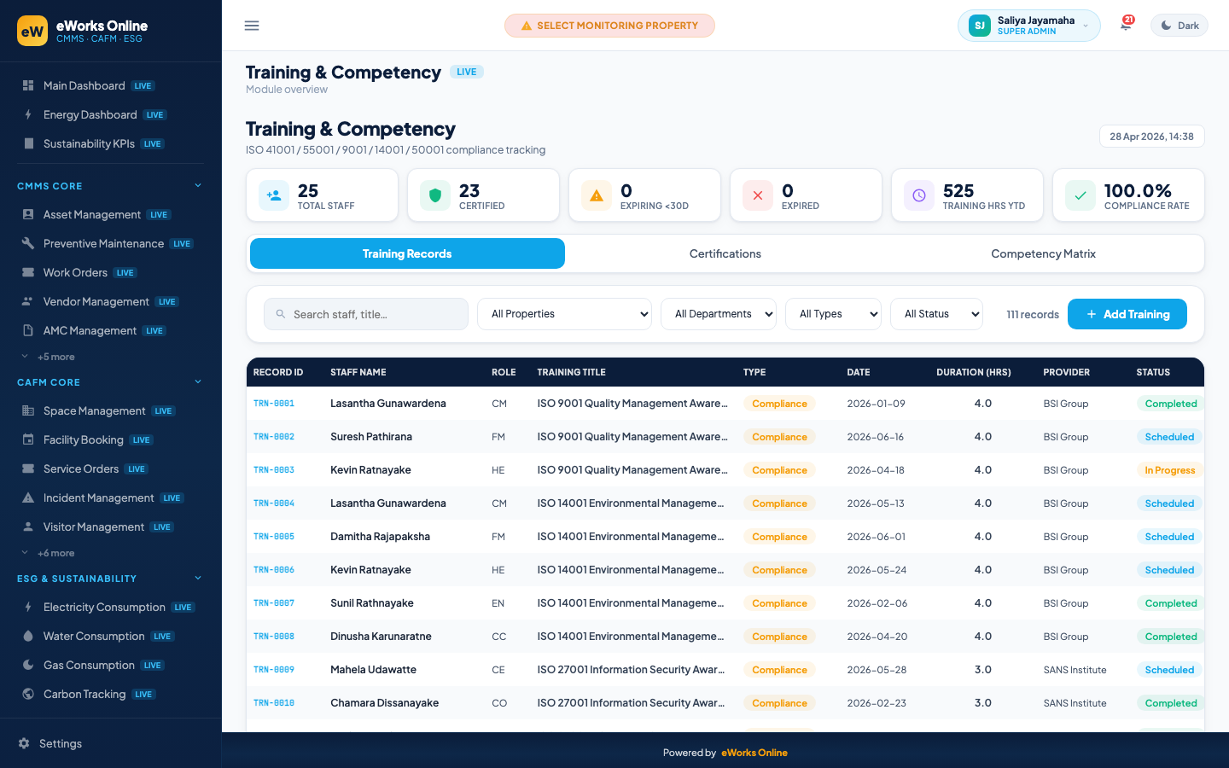Click the Carbon Tracking globe icon

28,694
